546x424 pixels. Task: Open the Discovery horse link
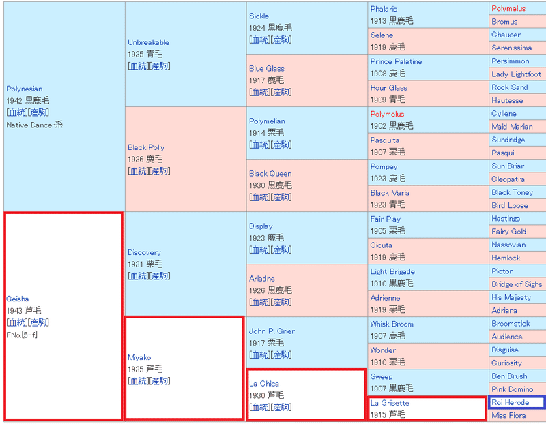144,252
